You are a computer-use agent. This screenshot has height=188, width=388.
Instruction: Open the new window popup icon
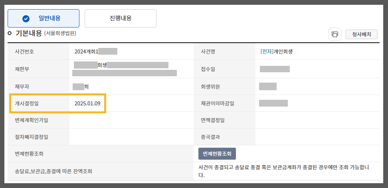click(335, 34)
